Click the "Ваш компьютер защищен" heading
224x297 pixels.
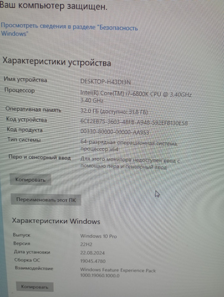[53, 6]
